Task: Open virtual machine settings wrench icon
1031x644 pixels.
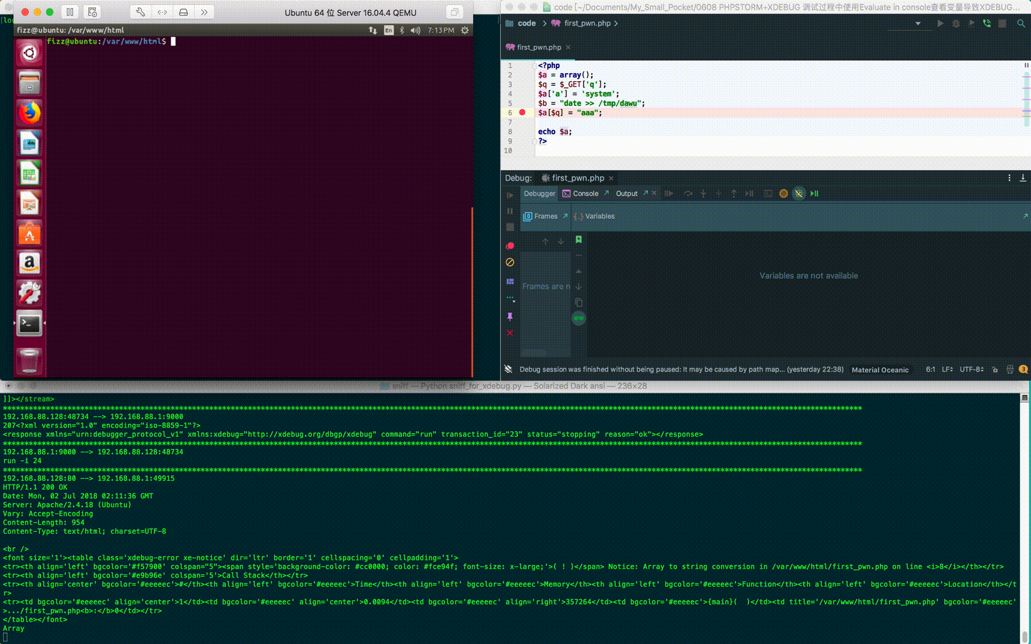Action: click(141, 12)
